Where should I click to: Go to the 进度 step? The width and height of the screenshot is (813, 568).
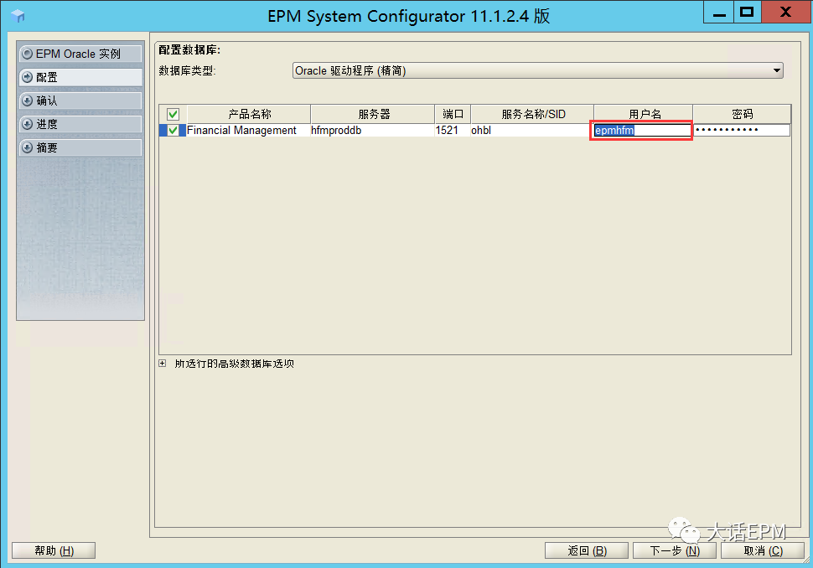(x=80, y=124)
